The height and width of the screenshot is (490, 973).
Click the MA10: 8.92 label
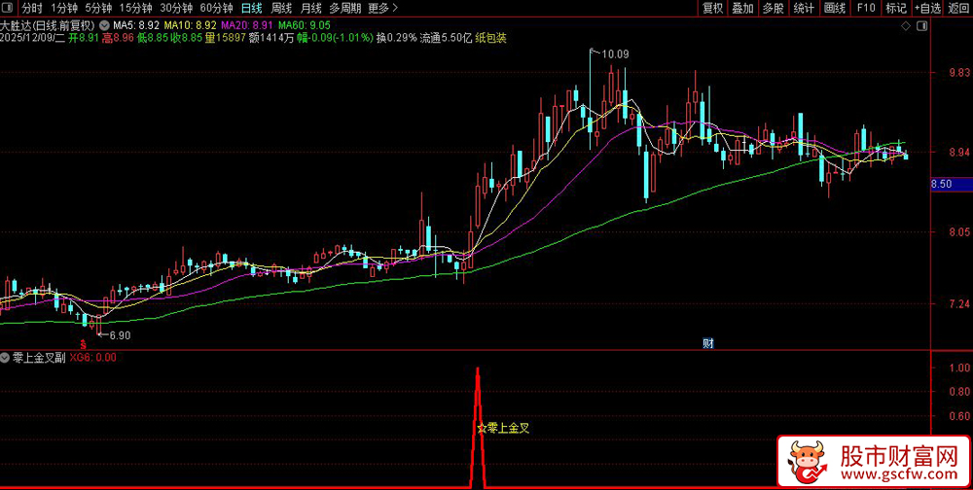pos(191,25)
